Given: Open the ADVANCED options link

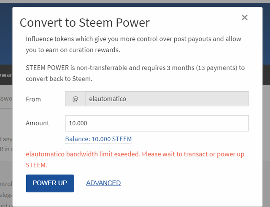Looking at the screenshot, I should point(103,183).
